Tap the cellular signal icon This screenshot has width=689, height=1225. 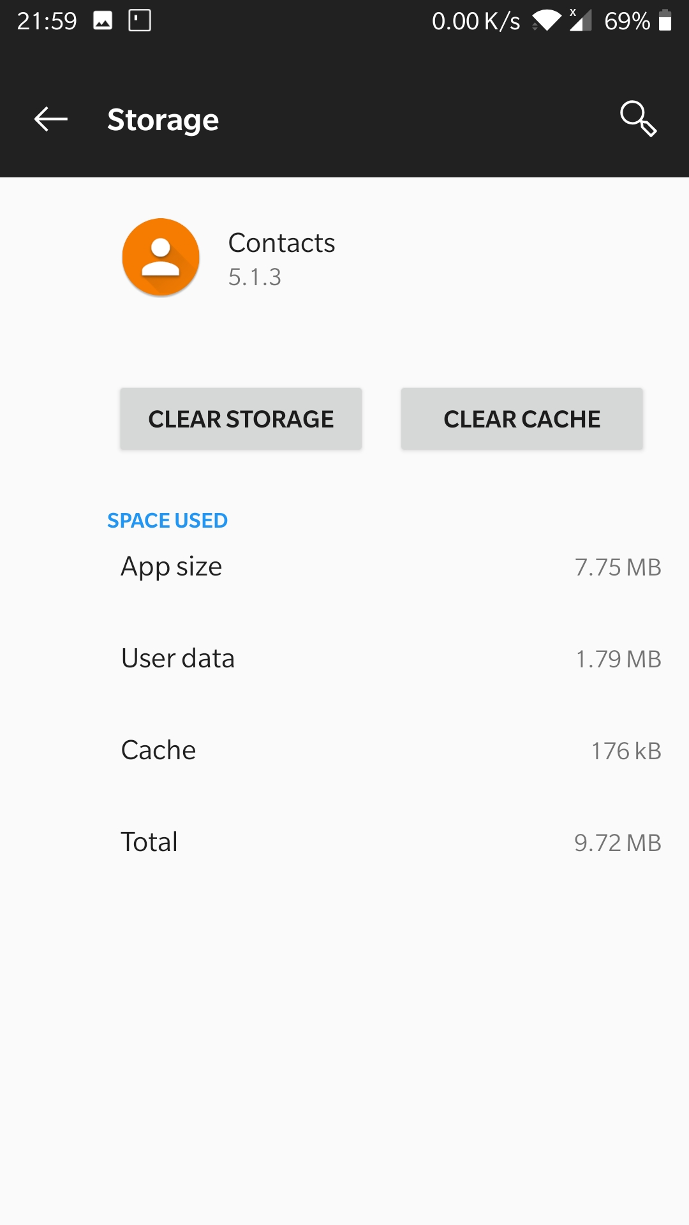[580, 20]
